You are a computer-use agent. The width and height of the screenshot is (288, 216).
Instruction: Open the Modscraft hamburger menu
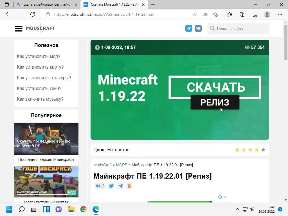pyautogui.click(x=19, y=28)
